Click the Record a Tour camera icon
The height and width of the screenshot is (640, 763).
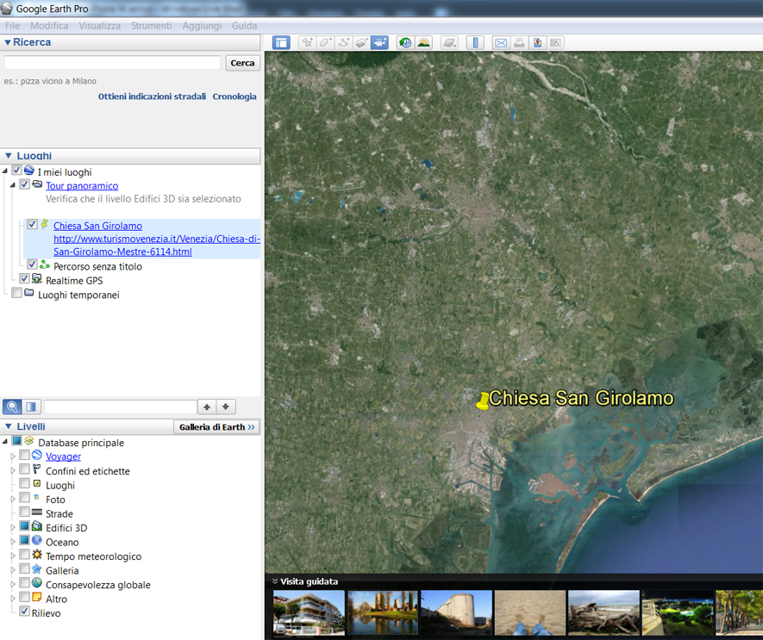[379, 42]
